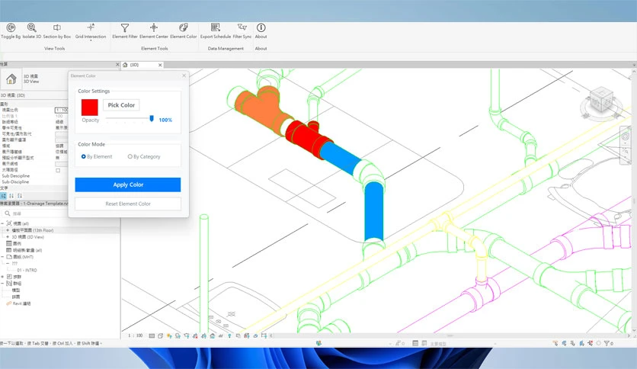Expand the 族群 tree node
Screen dimensions: 637x369
[2, 277]
